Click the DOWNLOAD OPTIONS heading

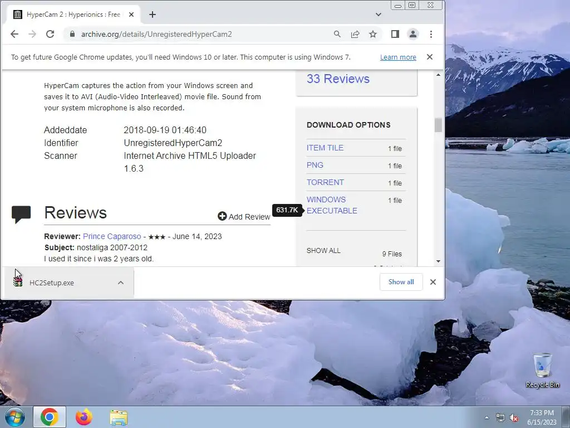[x=348, y=125]
